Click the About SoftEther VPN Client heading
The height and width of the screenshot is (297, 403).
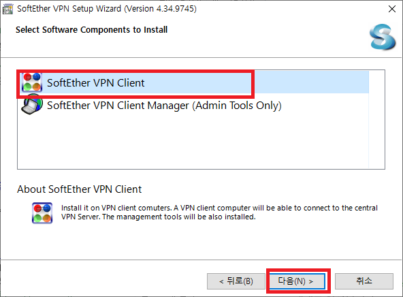[79, 189]
